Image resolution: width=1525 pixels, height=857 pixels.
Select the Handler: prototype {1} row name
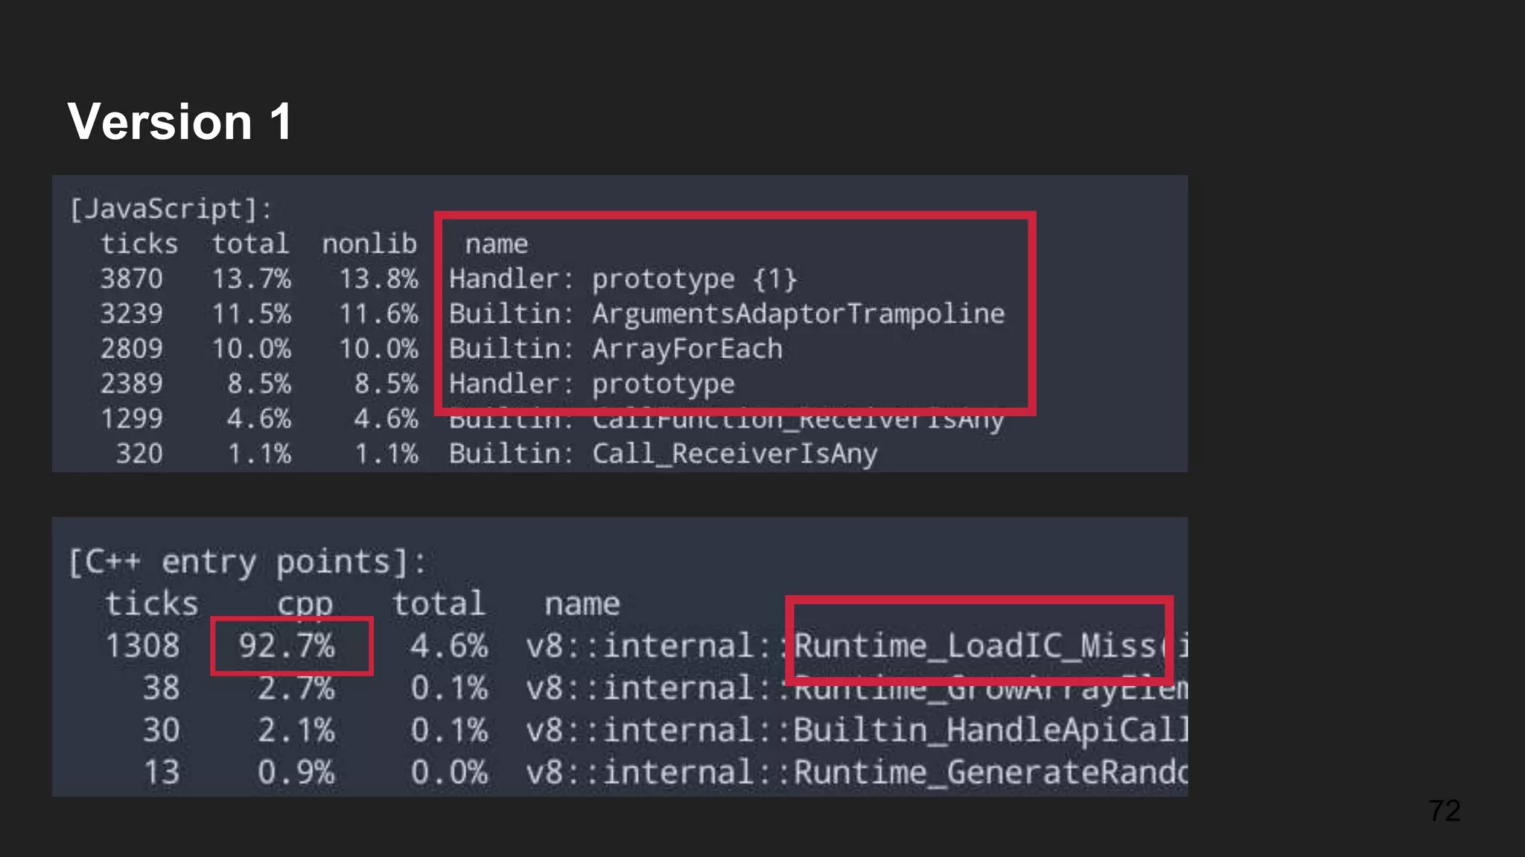(x=623, y=279)
